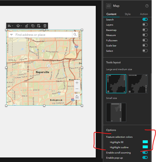Click the Bolingbrook label on the map
The width and height of the screenshot is (156, 162).
tap(56, 100)
